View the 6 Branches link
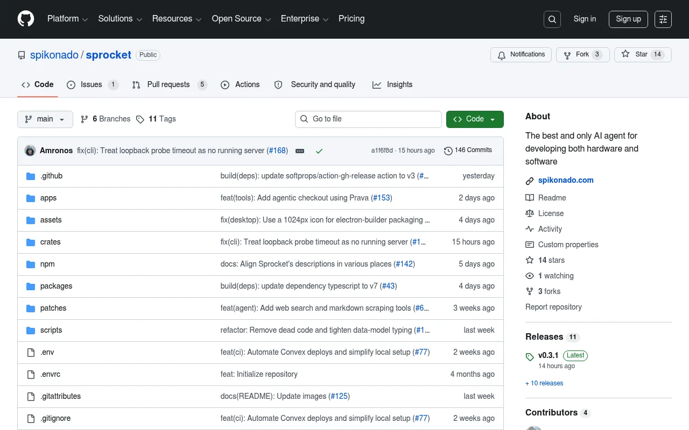 (x=106, y=119)
